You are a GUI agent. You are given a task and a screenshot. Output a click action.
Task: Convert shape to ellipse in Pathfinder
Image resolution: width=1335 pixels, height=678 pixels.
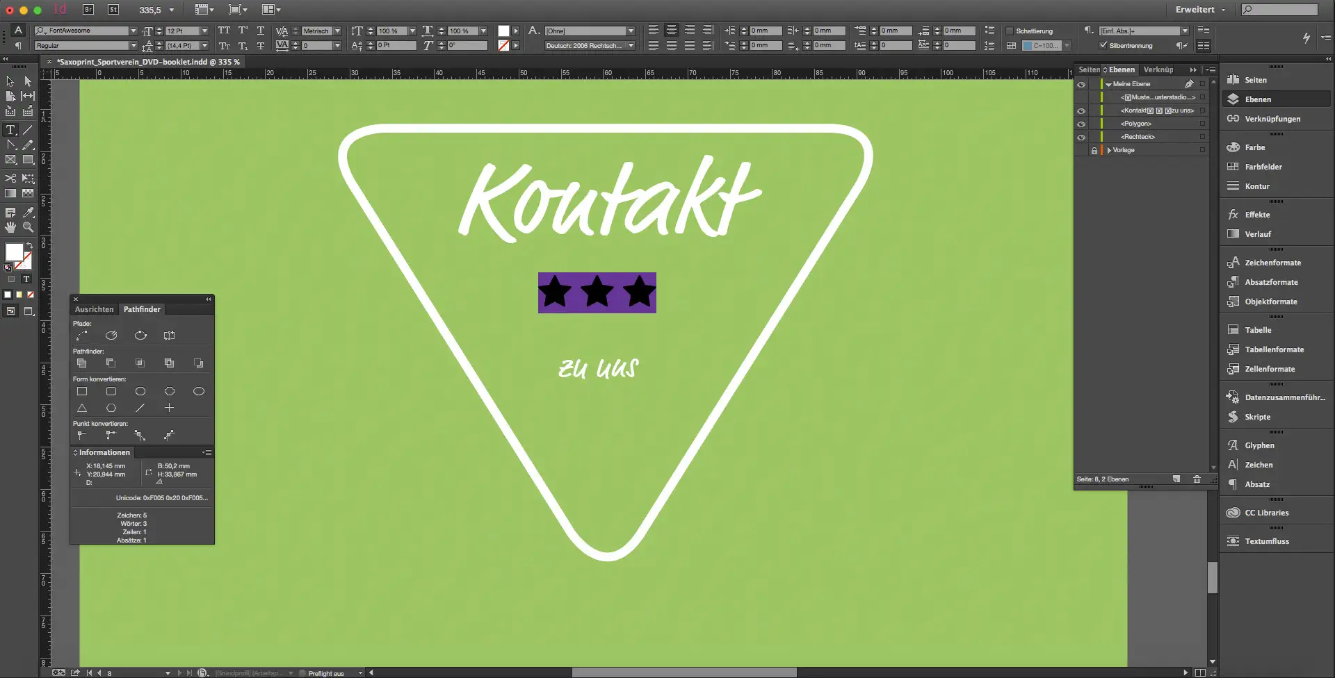pos(198,392)
